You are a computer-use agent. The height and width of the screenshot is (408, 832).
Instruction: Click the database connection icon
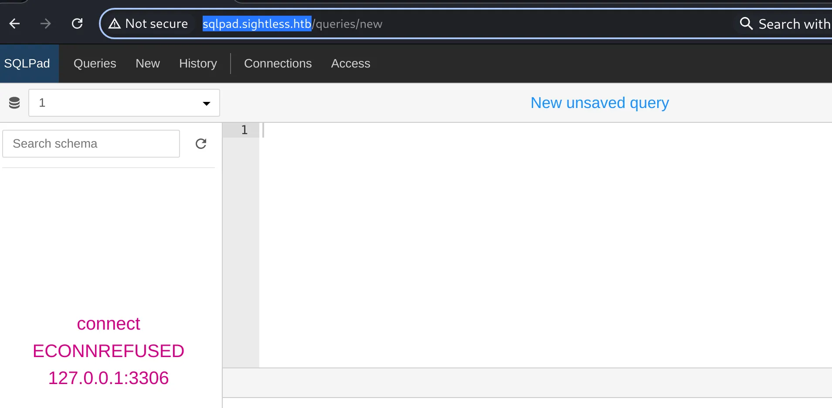14,103
